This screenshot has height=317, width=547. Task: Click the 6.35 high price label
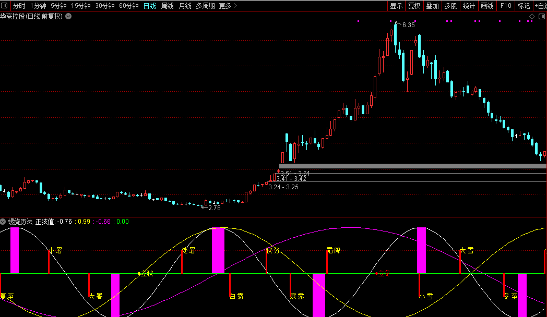[x=409, y=25]
